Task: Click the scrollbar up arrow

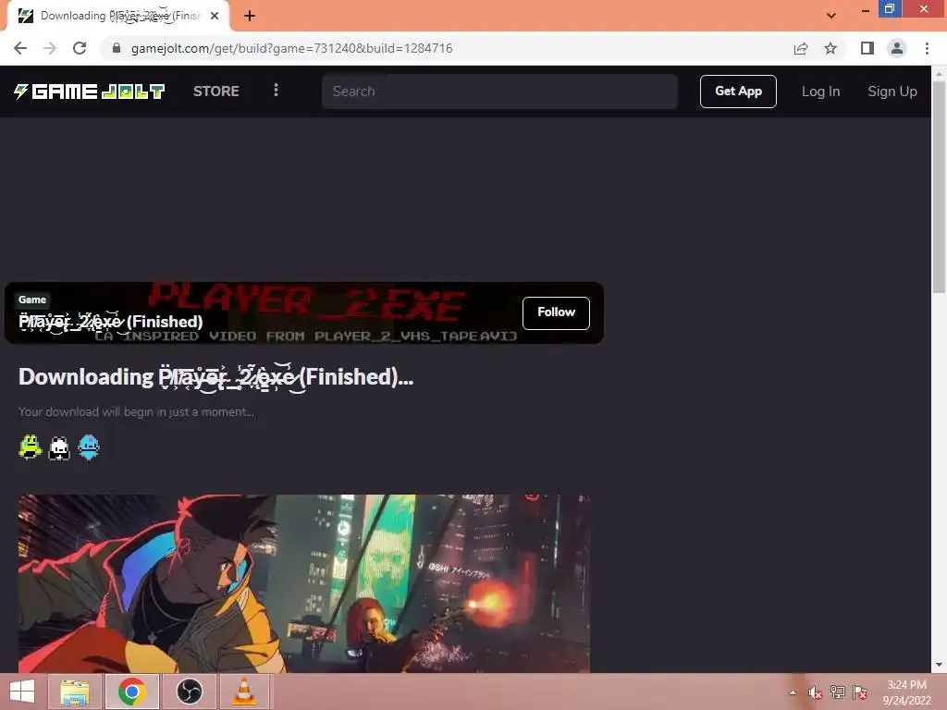Action: click(x=939, y=73)
